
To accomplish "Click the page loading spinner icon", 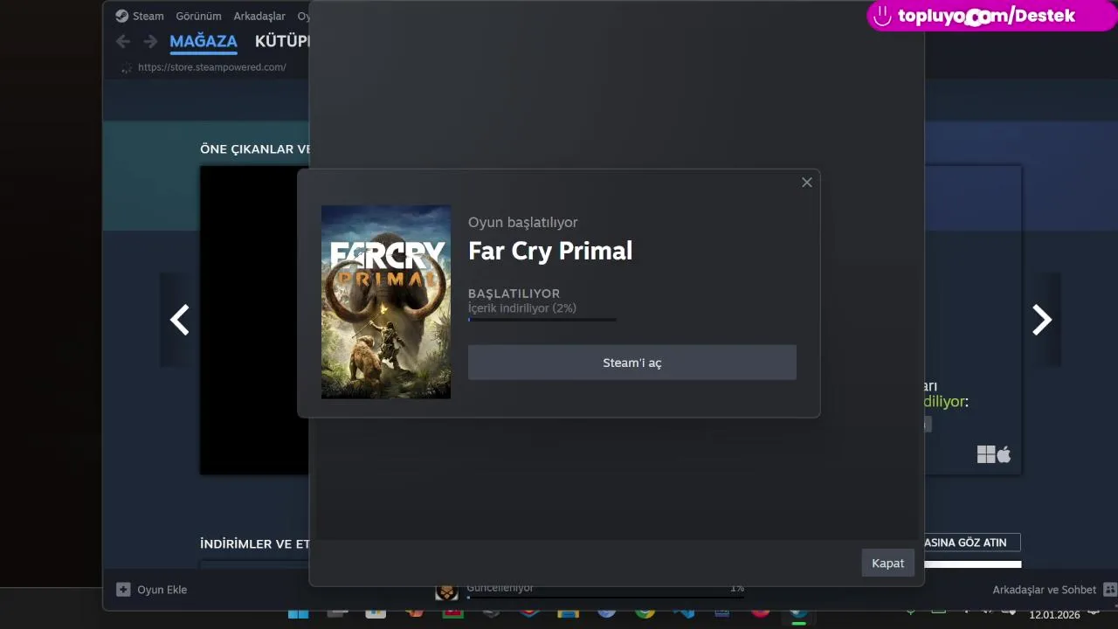I will [126, 67].
